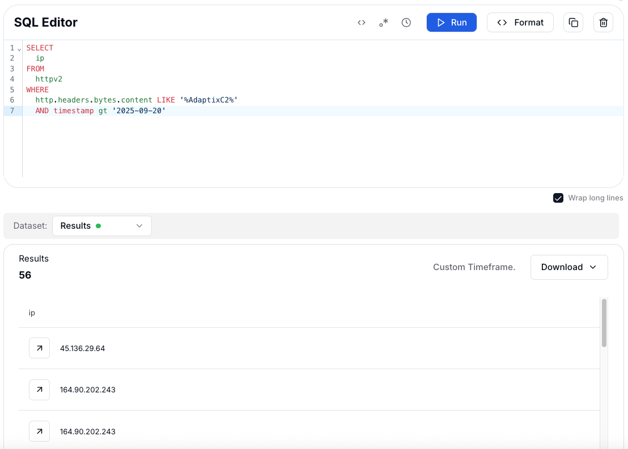Click the '%AdaptixC2%' string in the query
628x449 pixels.
(209, 100)
